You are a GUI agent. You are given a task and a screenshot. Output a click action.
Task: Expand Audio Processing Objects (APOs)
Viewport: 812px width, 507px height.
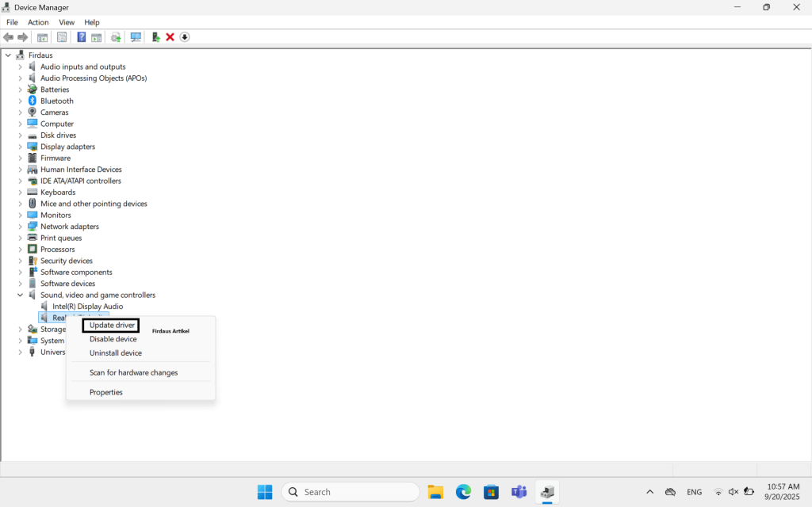pyautogui.click(x=20, y=78)
